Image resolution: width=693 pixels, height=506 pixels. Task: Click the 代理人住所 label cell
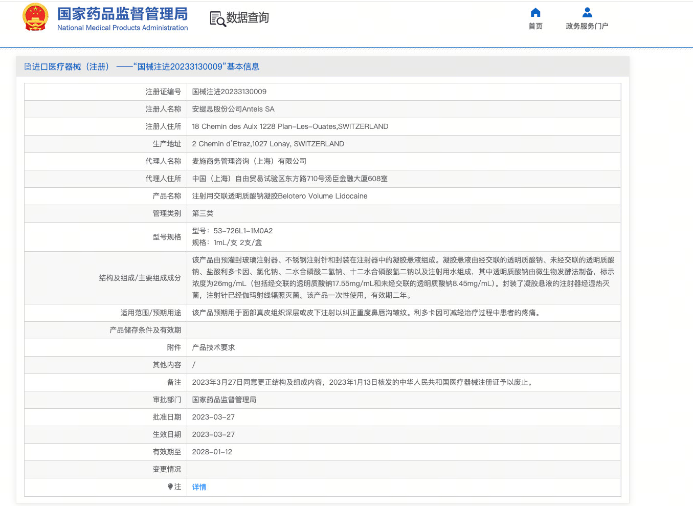tap(106, 179)
